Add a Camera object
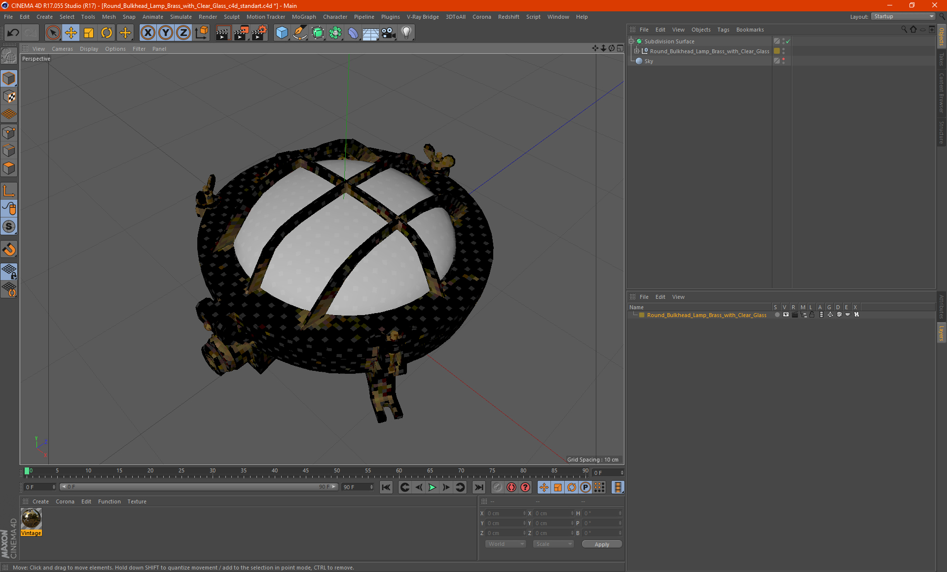The height and width of the screenshot is (572, 947). 389,33
